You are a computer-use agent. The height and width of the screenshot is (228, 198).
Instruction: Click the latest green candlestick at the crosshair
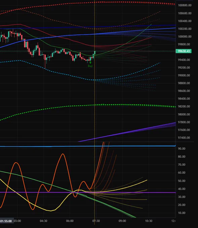(95, 53)
